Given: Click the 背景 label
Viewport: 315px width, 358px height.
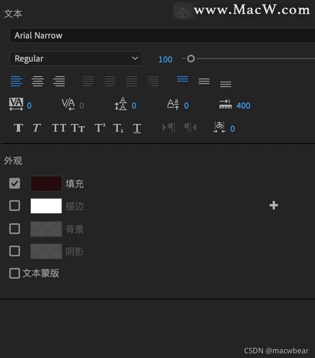Looking at the screenshot, I should click(x=75, y=229).
